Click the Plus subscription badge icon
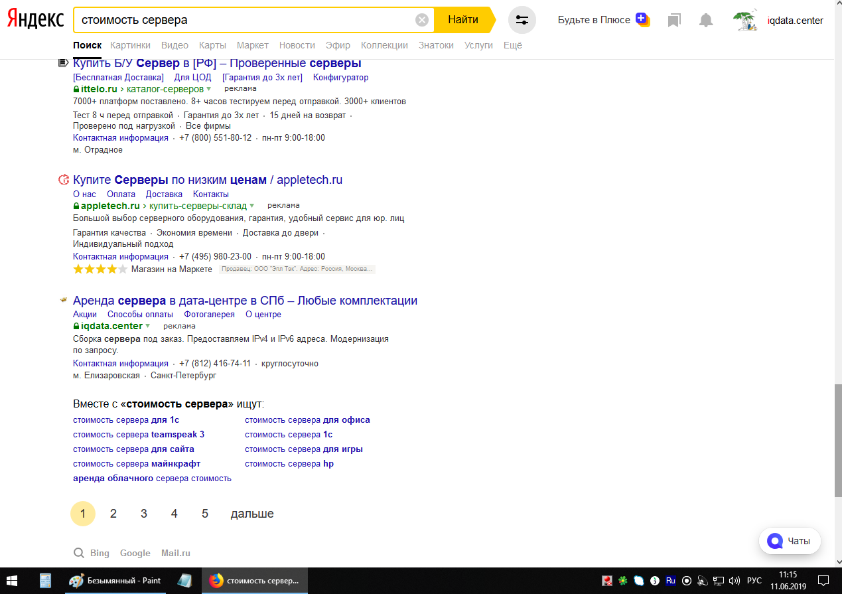842x594 pixels. pyautogui.click(x=642, y=19)
